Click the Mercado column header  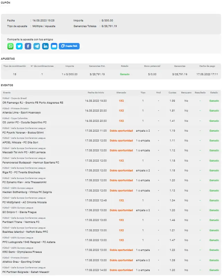click(x=121, y=92)
